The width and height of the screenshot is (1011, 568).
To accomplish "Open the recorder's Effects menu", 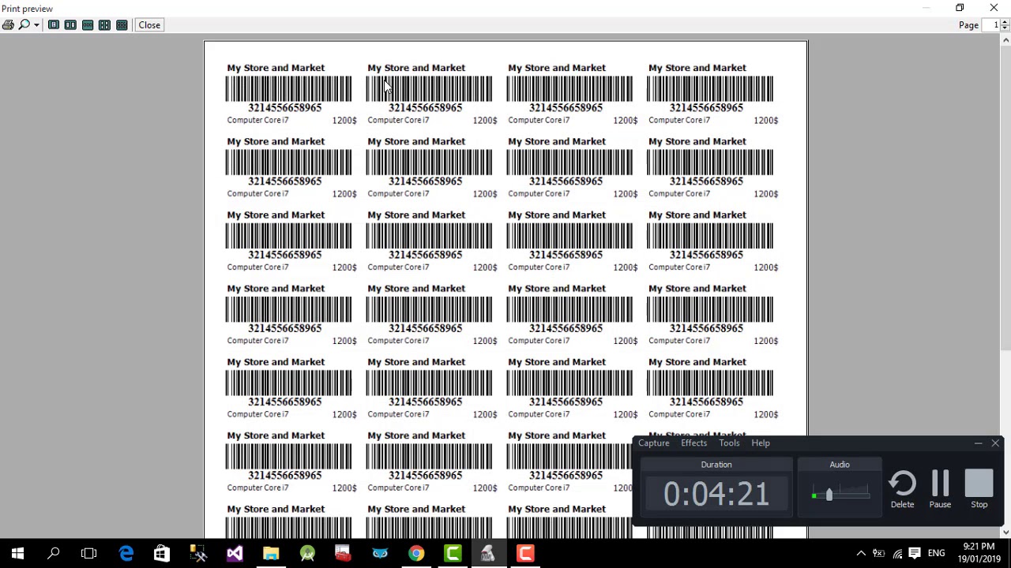I will point(693,443).
